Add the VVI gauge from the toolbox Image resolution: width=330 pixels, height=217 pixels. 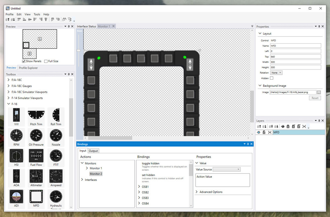16,117
